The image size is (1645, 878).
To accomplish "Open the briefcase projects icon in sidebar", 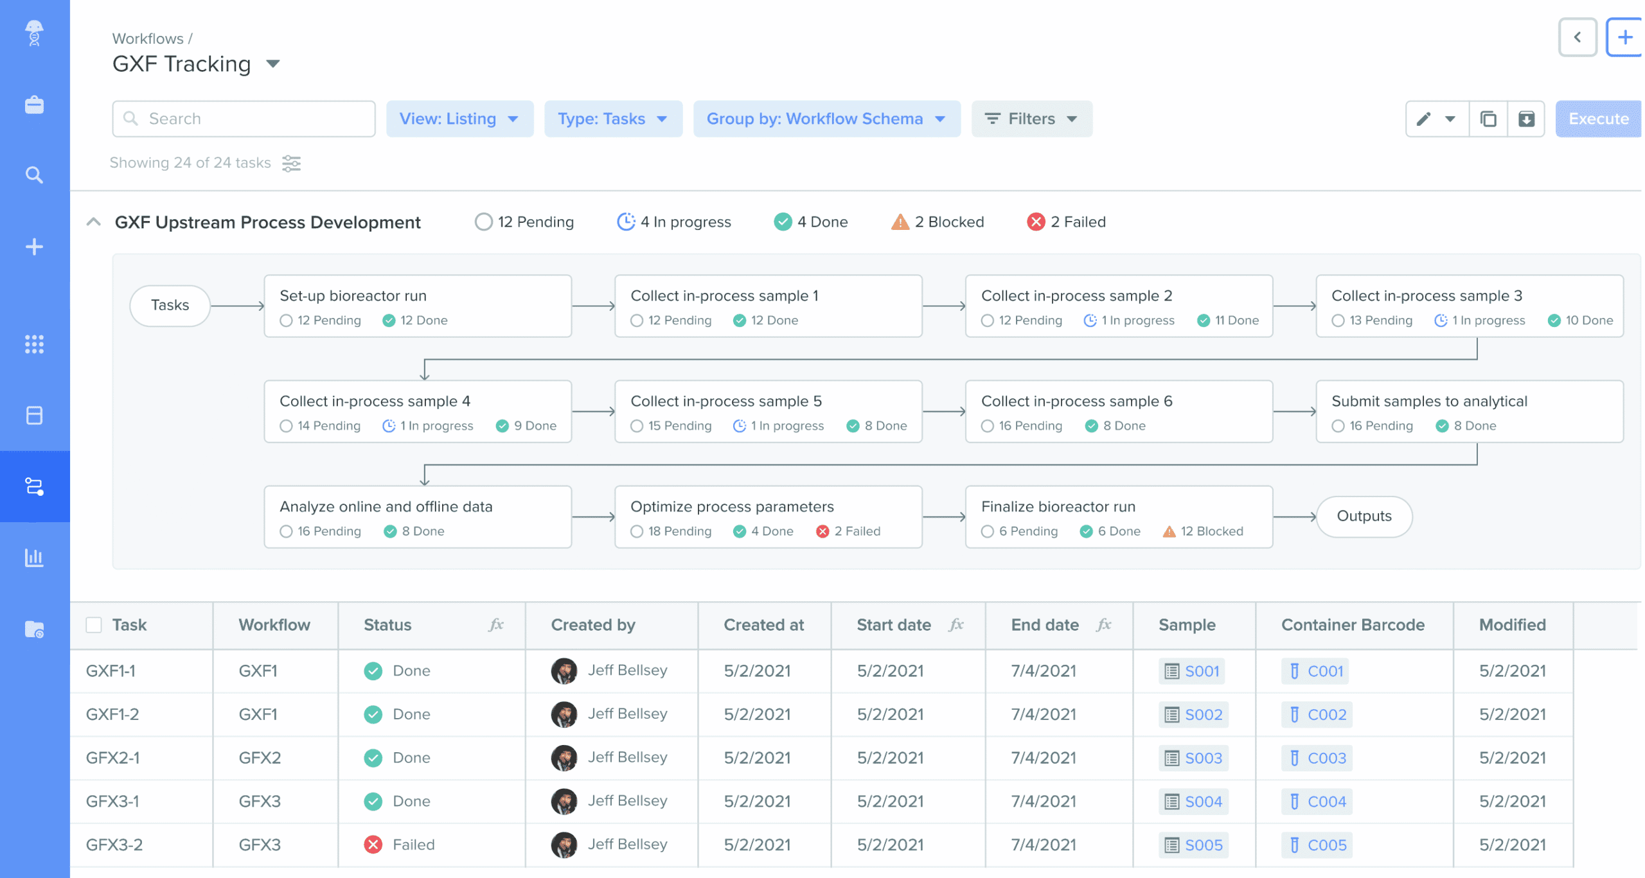I will click(34, 105).
